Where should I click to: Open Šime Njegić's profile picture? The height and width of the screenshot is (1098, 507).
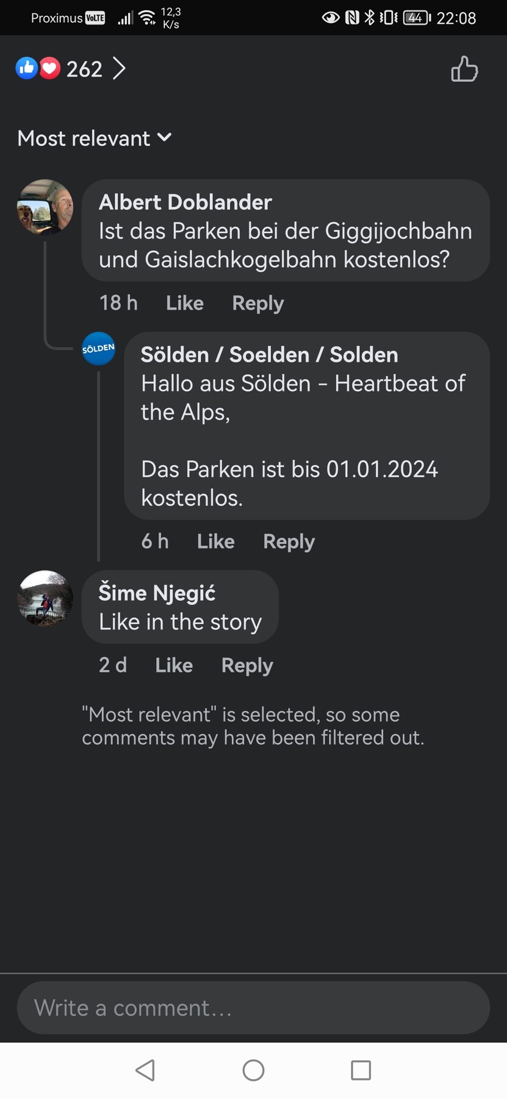tap(45, 598)
